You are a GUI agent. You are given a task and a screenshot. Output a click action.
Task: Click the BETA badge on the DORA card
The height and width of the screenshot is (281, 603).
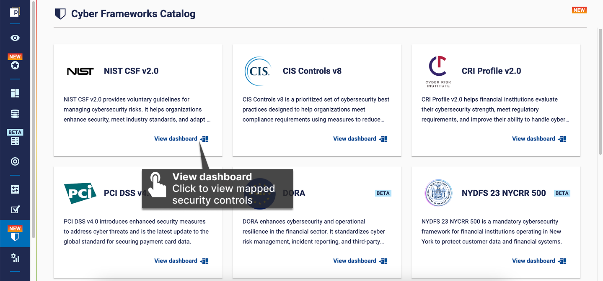click(383, 193)
